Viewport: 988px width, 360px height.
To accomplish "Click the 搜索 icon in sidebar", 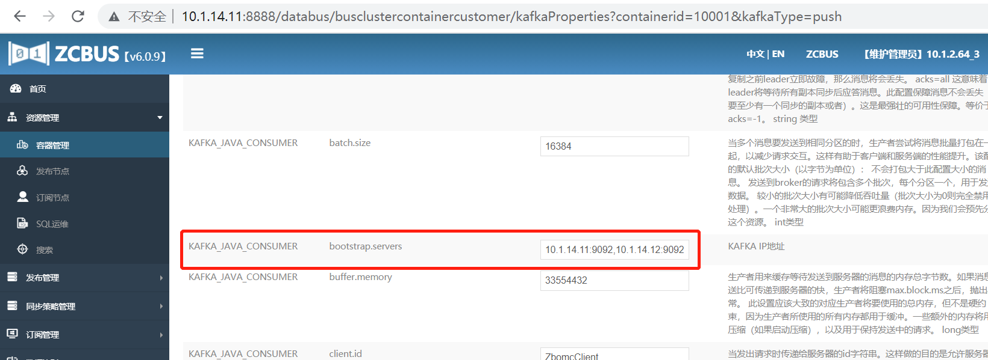I will (22, 249).
